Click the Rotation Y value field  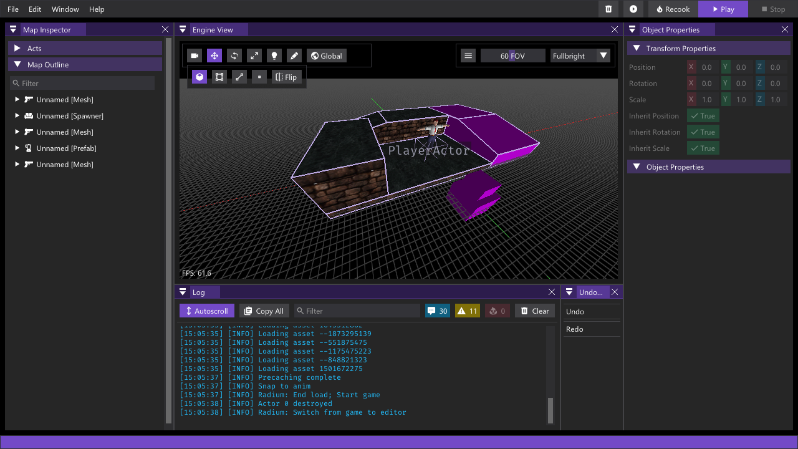tap(741, 83)
